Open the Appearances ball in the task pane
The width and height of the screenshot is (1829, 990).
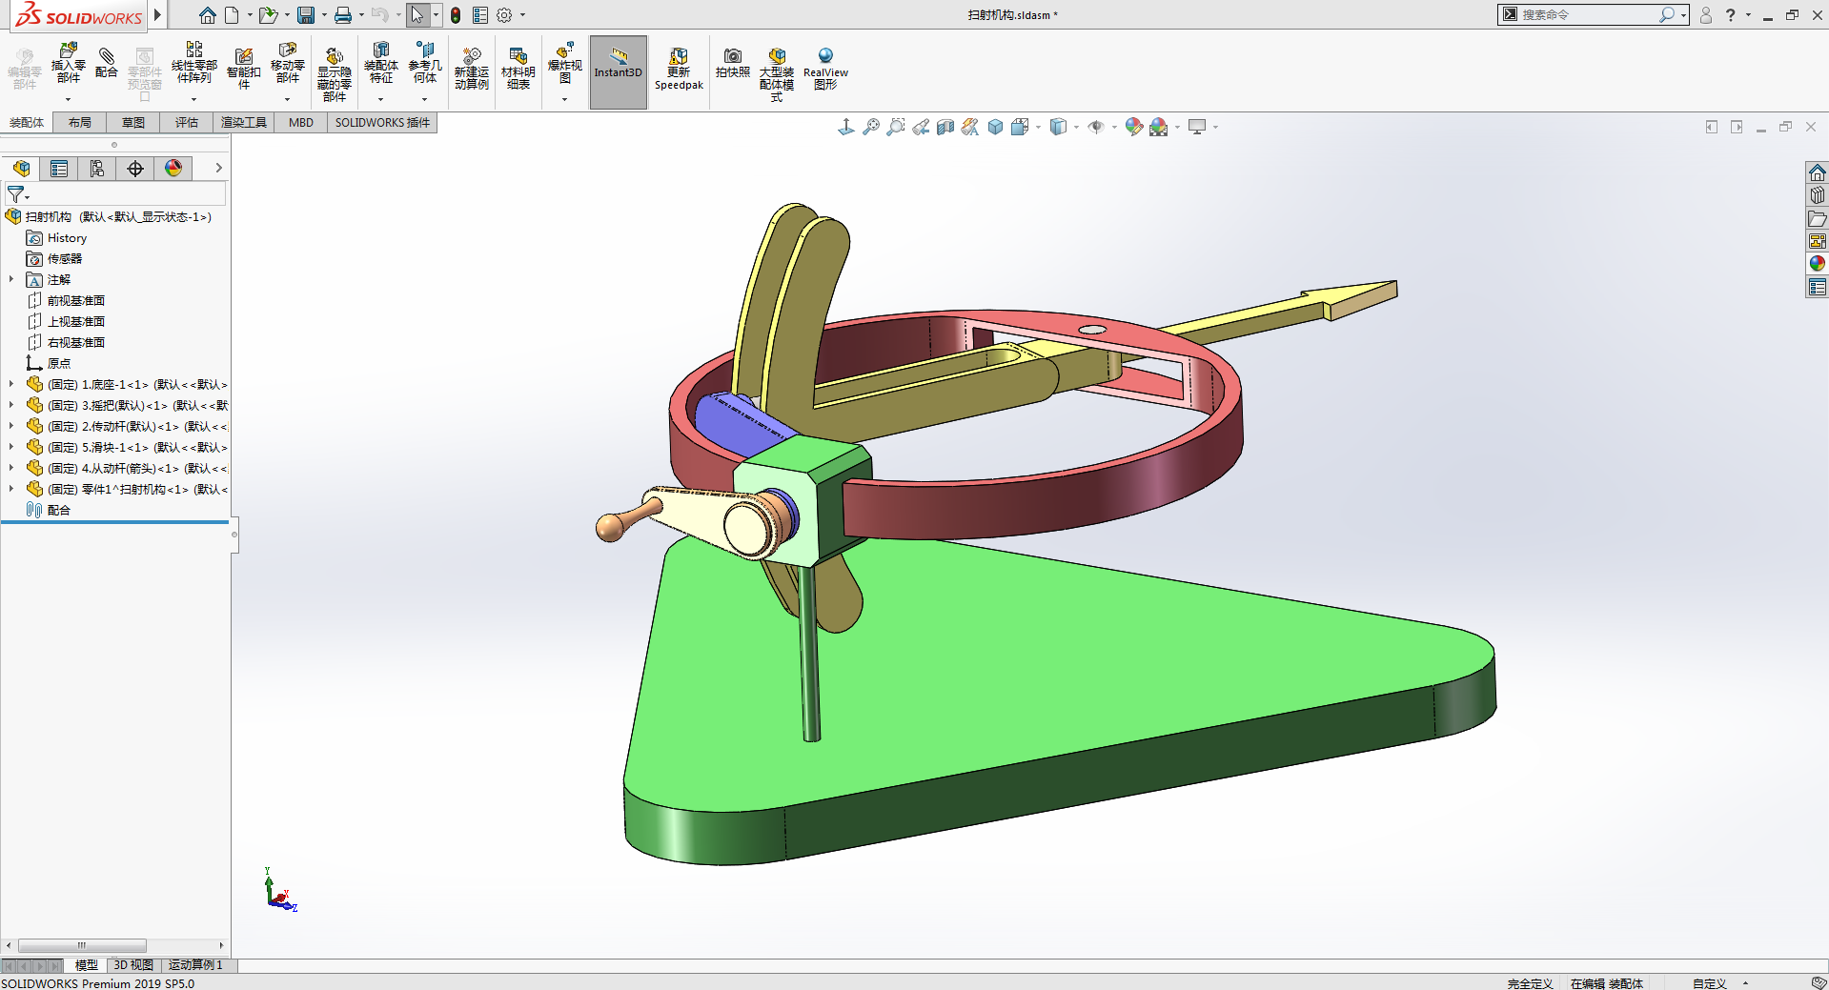click(1818, 263)
